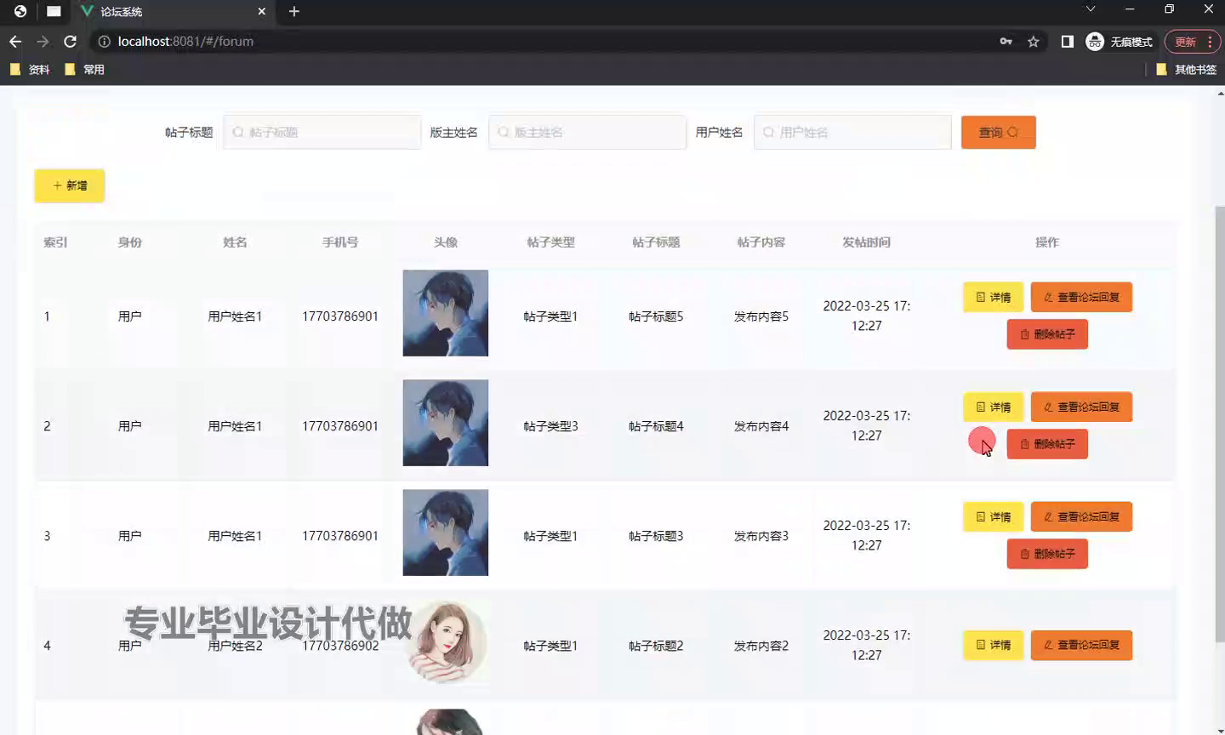
Task: Open saved passwords key icon
Action: tap(1006, 41)
